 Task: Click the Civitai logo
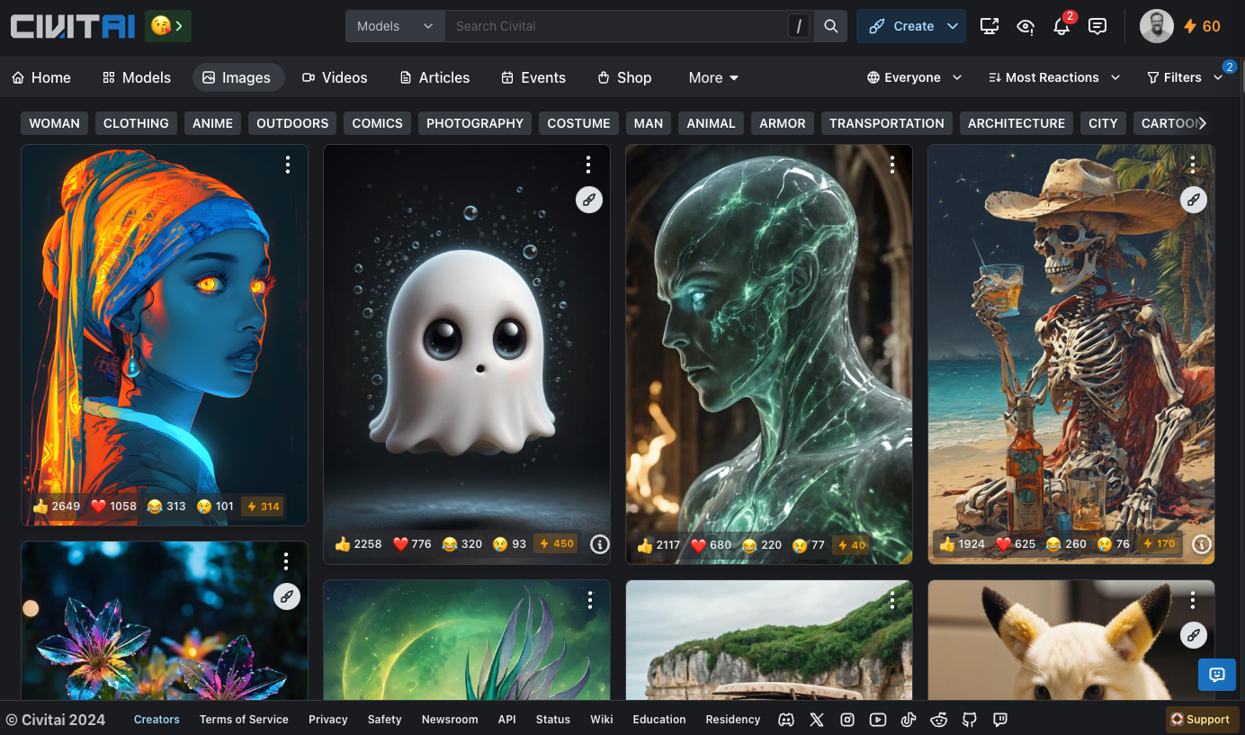pos(72,26)
